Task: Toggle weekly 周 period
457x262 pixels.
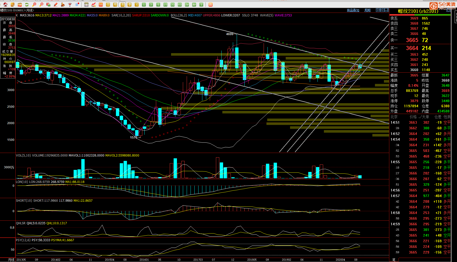Action: [115, 5]
